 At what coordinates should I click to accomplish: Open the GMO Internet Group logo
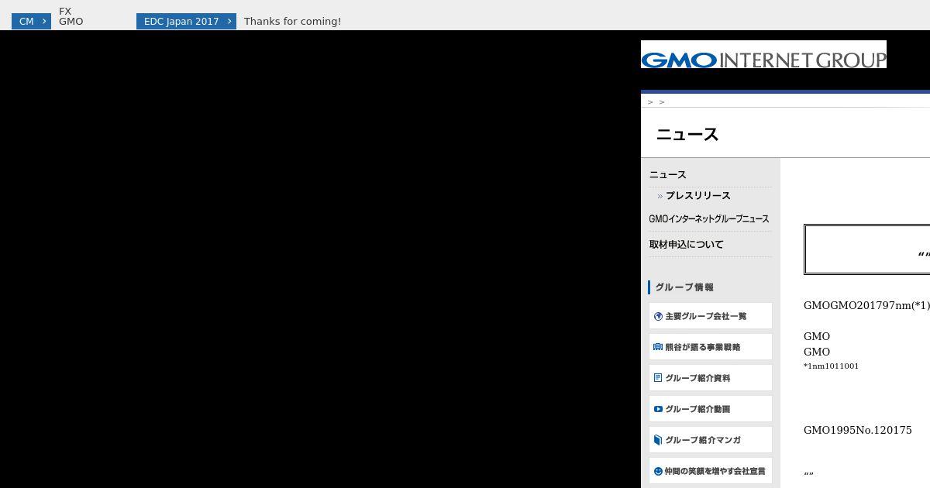[x=763, y=54]
